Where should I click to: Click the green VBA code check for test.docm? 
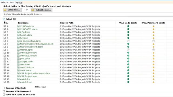128,64
